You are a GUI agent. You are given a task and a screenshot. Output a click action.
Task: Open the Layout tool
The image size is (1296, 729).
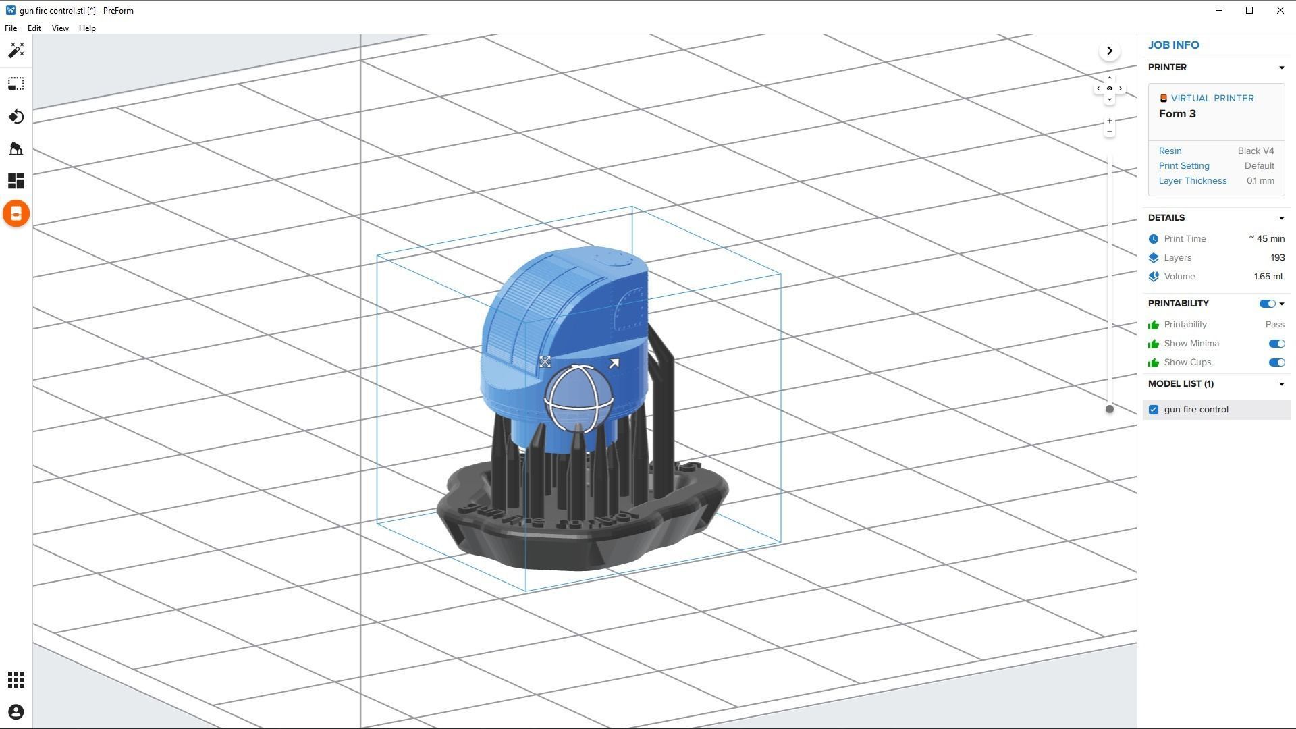pos(16,181)
